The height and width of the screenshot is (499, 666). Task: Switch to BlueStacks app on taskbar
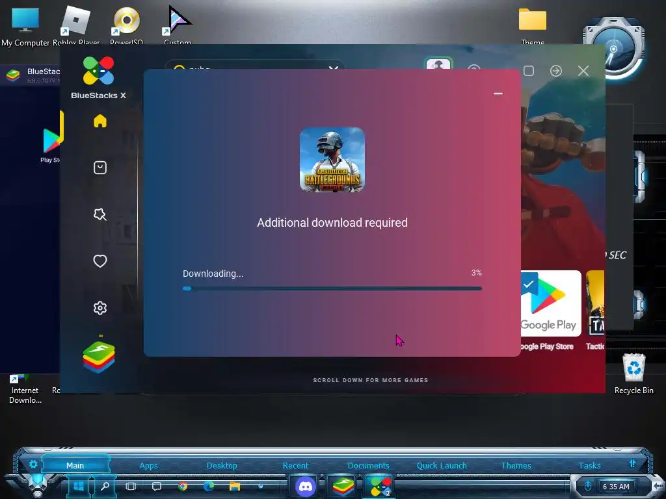point(343,486)
